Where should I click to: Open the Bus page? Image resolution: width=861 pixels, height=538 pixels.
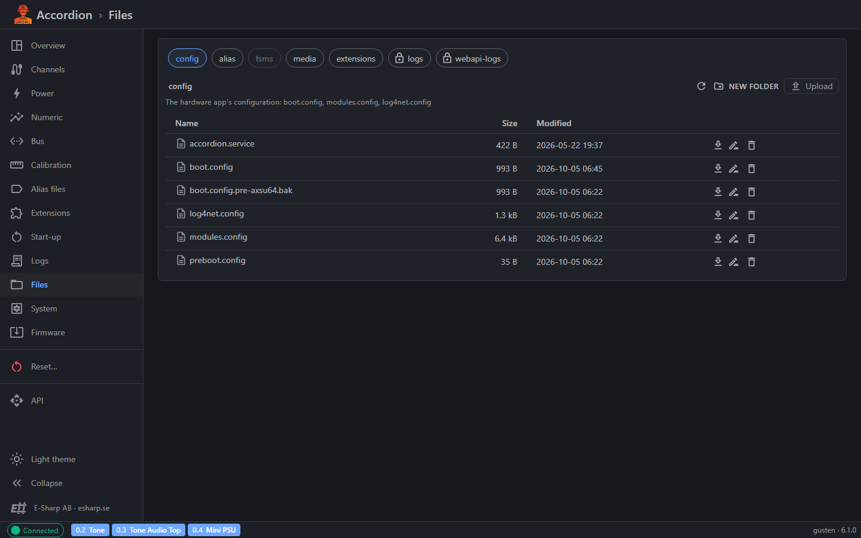pos(72,141)
